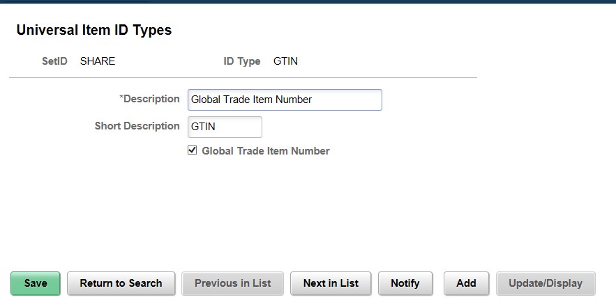This screenshot has width=616, height=300.
Task: Select the Update/Display mode button
Action: (546, 283)
